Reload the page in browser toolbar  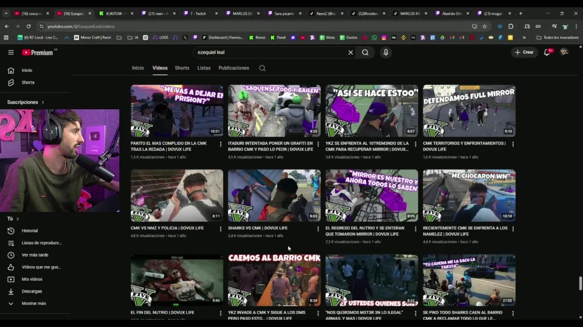28,26
